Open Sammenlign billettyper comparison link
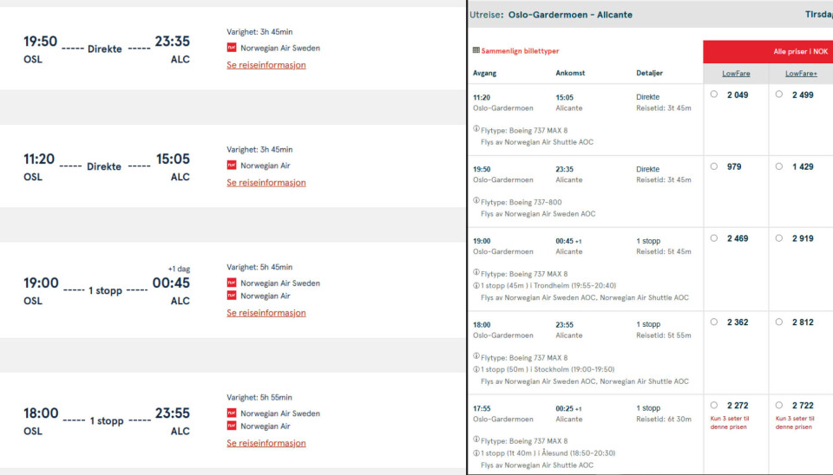 coord(520,51)
